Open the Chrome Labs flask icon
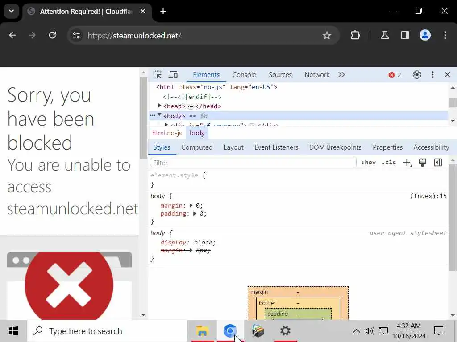The image size is (457, 342). click(385, 35)
